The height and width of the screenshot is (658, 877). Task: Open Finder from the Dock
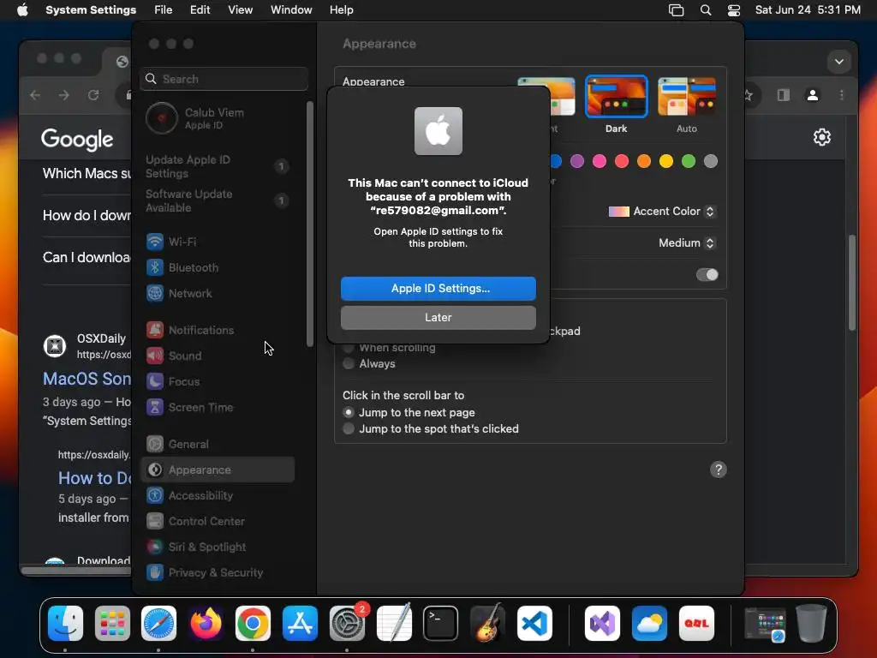pyautogui.click(x=65, y=623)
